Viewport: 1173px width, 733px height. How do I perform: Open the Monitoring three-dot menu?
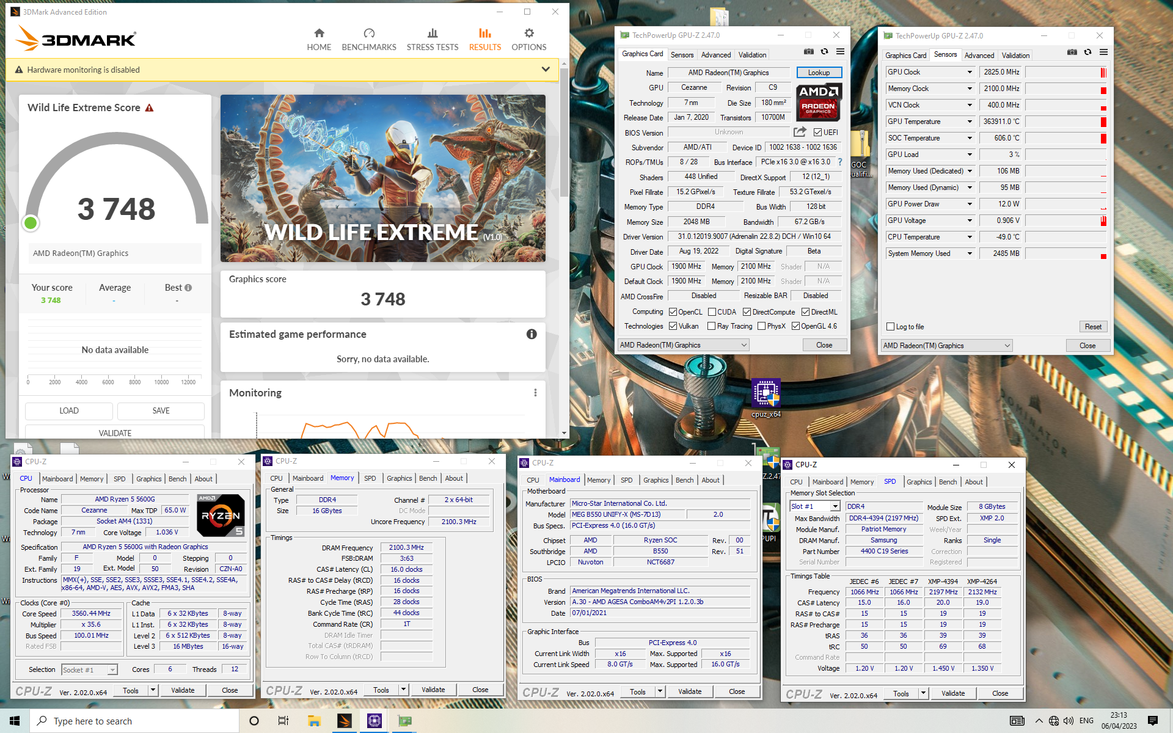[x=535, y=393]
